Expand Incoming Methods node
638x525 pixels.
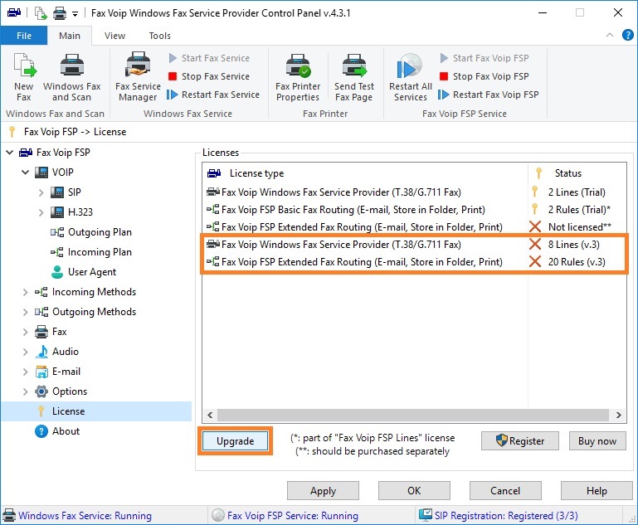coord(25,292)
